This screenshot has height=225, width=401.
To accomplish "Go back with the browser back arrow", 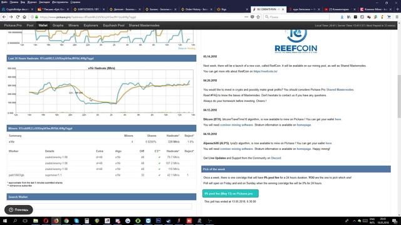I will pos(4,17).
